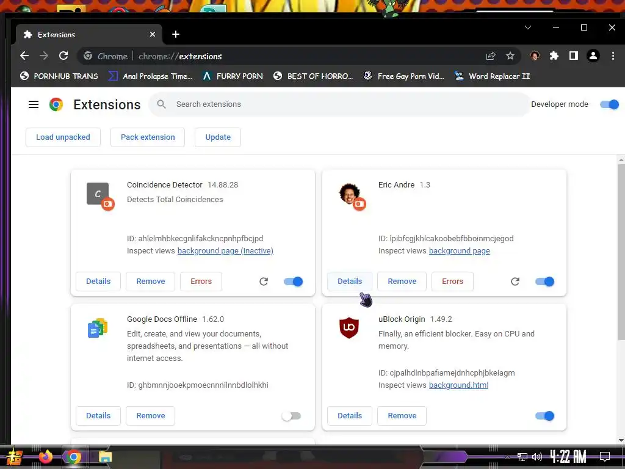Open the BEST OF HORRO... bookmark
Image resolution: width=625 pixels, height=469 pixels.
tap(313, 76)
